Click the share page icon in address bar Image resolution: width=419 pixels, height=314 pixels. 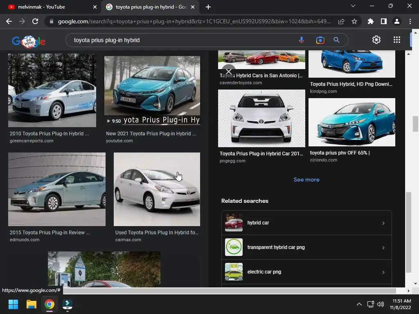[x=341, y=22]
